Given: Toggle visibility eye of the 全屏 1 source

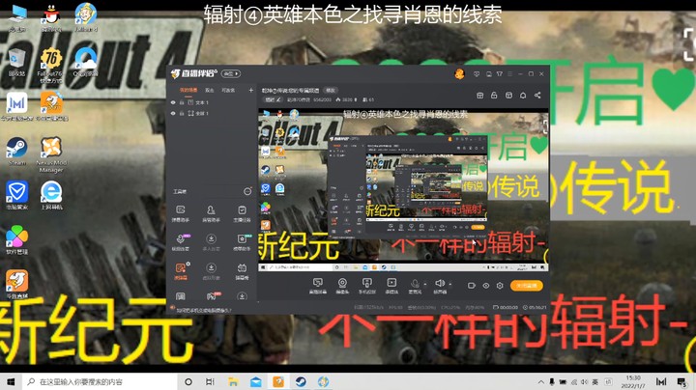Looking at the screenshot, I should [x=173, y=114].
